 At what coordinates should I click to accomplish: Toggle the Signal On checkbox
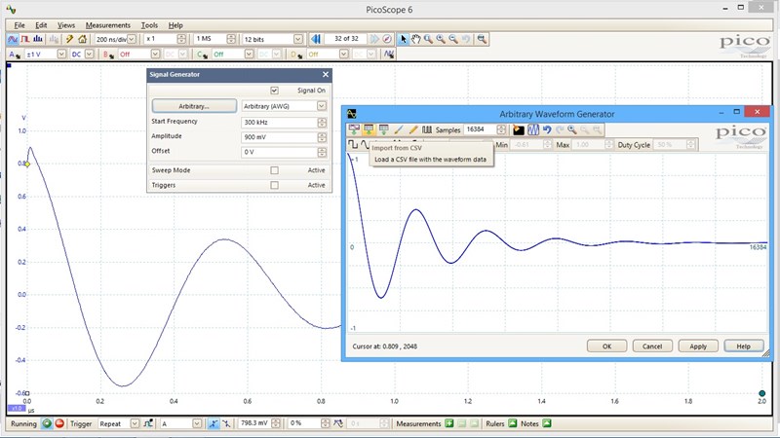point(274,91)
